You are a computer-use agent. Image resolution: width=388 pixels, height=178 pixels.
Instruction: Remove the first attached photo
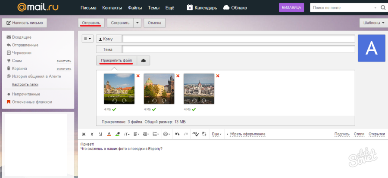pos(138,76)
